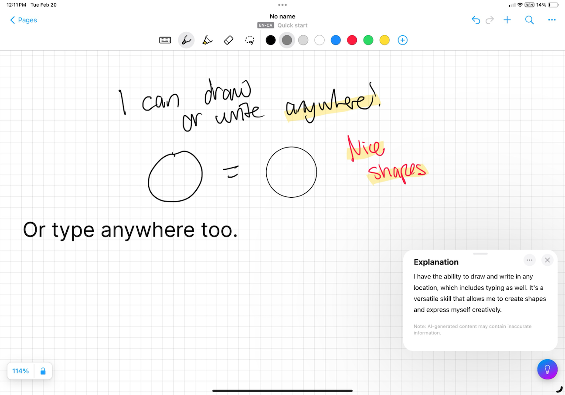Click the handwritten word draw
Screen dimensions: 565x395
(227, 91)
